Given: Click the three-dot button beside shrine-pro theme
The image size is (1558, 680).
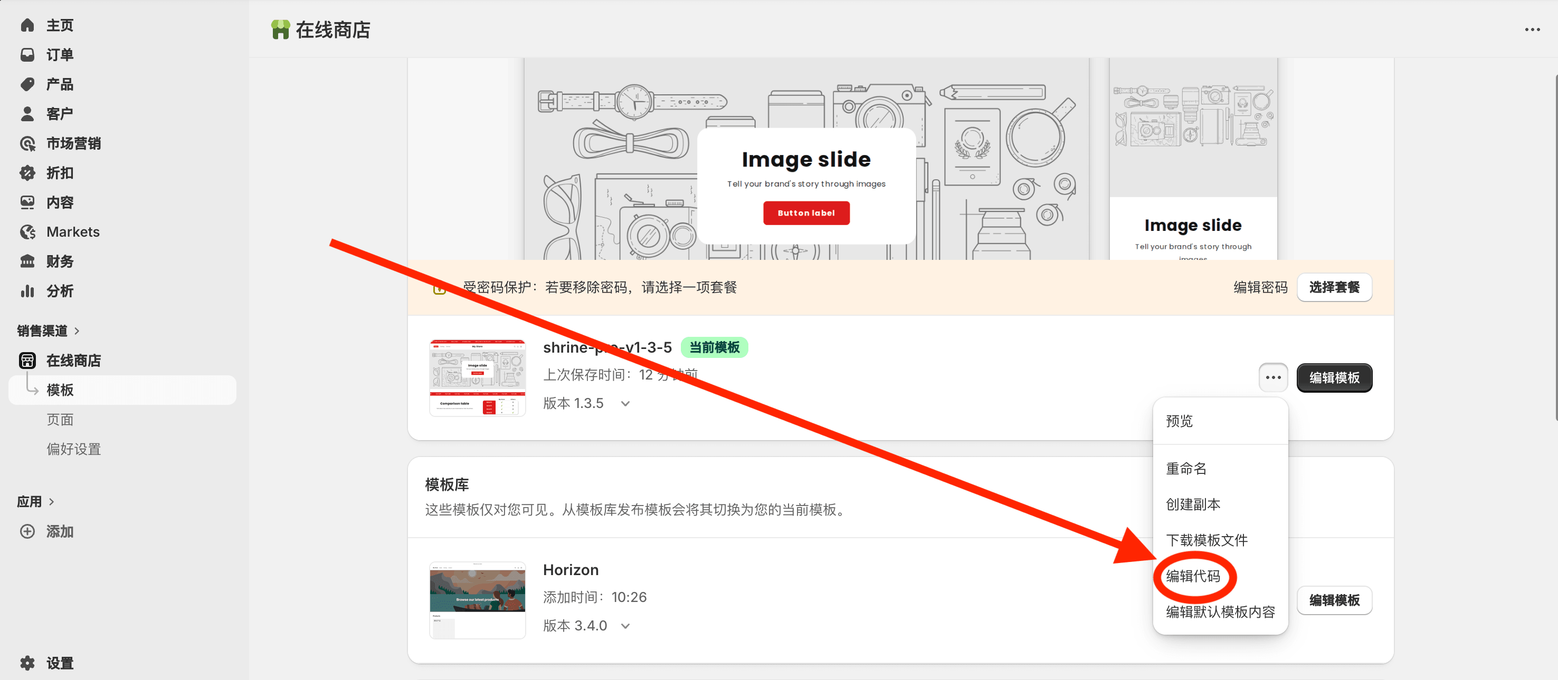Looking at the screenshot, I should click(1272, 377).
